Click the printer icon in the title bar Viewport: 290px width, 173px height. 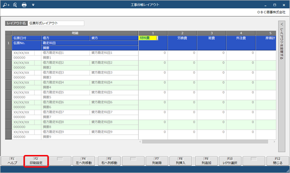click(24, 5)
